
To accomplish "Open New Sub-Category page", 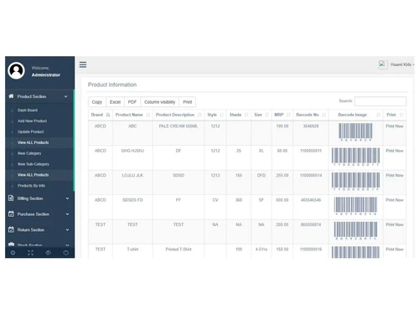I will click(x=34, y=164).
